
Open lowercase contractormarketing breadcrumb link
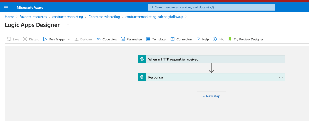pyautogui.click(x=68, y=17)
